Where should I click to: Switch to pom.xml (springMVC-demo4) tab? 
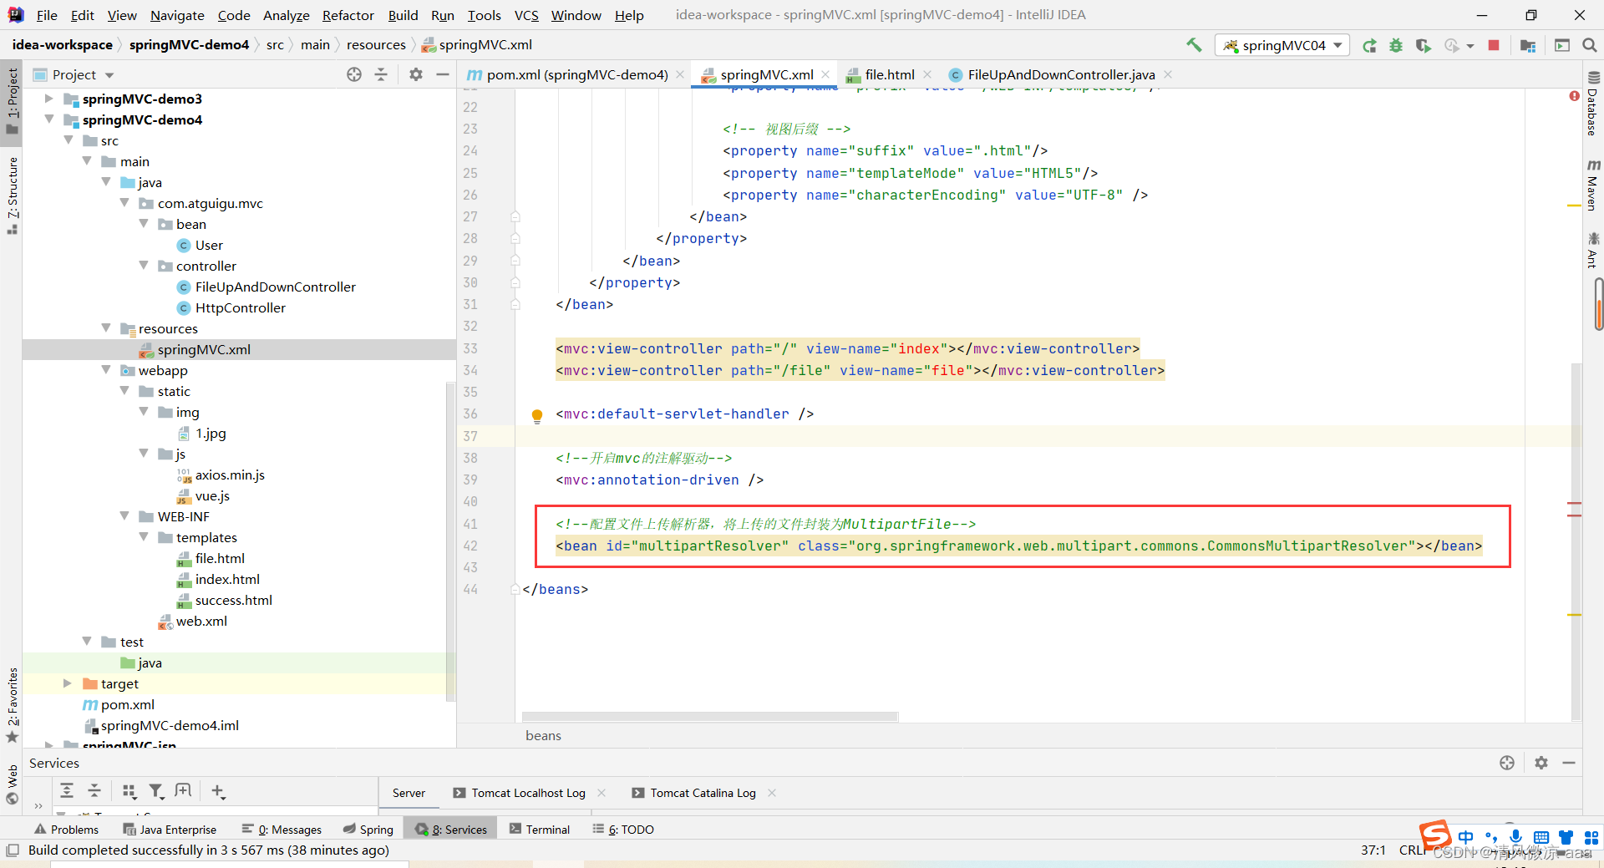click(576, 74)
